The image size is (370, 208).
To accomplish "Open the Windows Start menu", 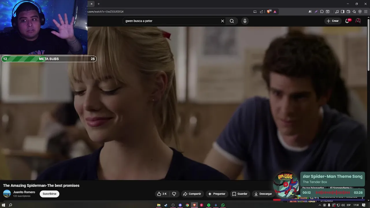I will click(3, 205).
